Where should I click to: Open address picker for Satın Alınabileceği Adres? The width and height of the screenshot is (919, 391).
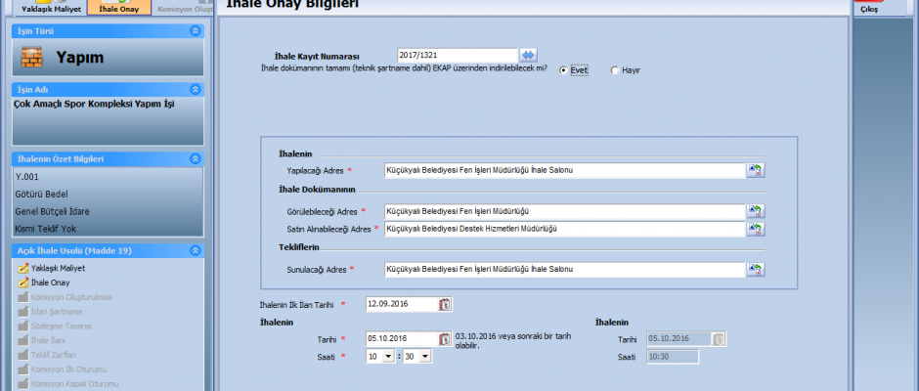755,229
